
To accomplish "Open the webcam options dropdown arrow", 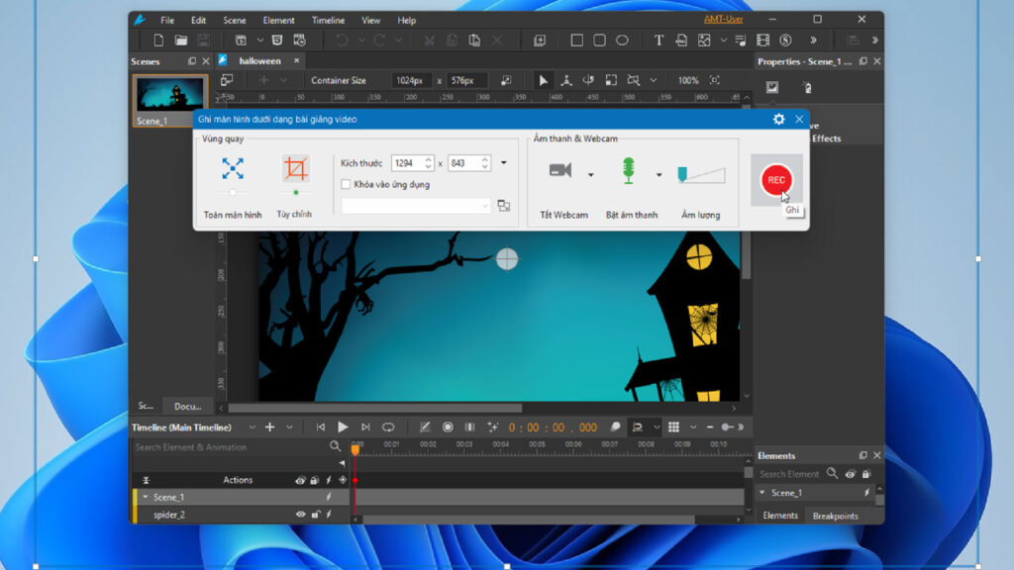I will 591,175.
